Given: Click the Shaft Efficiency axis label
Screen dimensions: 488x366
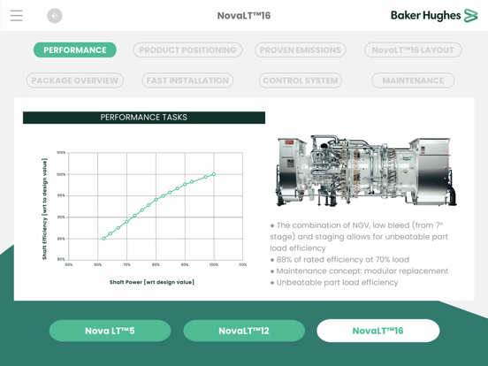Looking at the screenshot, I should click(x=44, y=209).
